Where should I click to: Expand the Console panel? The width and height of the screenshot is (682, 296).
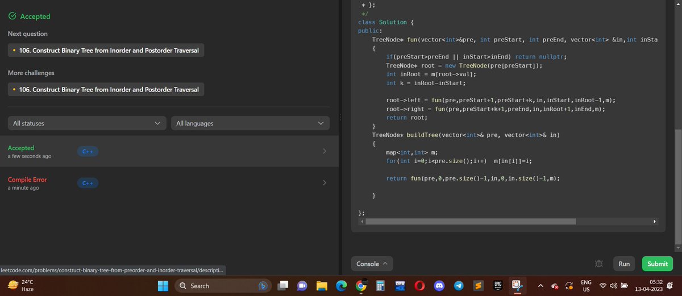coord(372,264)
